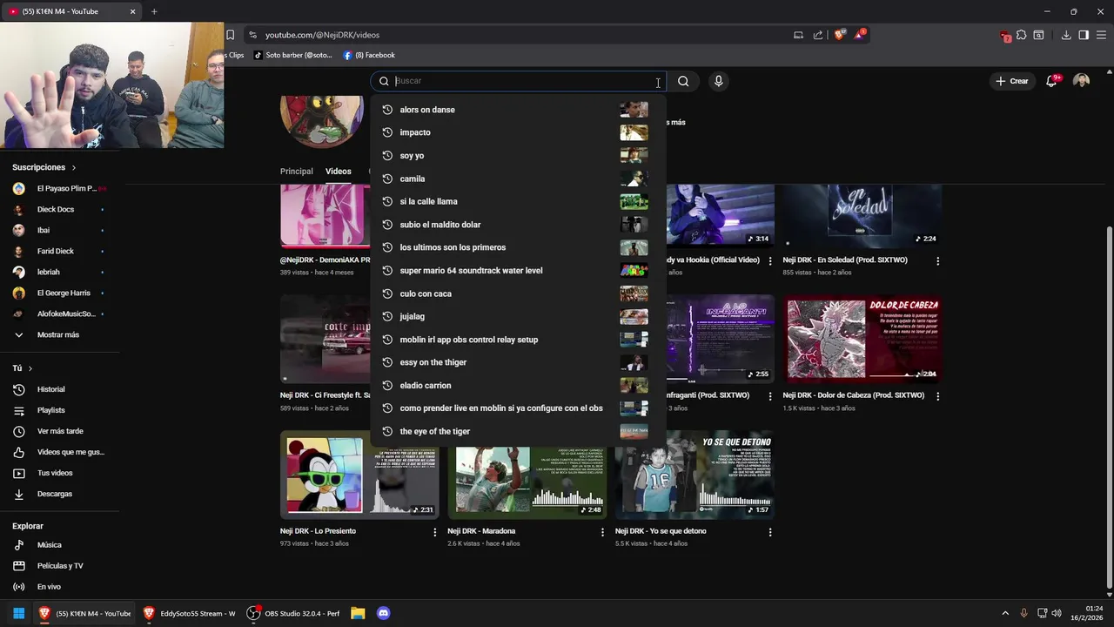Open Discord from taskbar
The width and height of the screenshot is (1114, 627).
coord(383,613)
